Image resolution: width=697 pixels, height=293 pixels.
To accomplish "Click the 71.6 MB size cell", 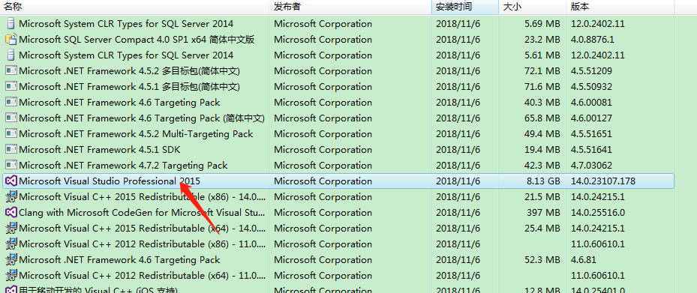I will point(542,87).
